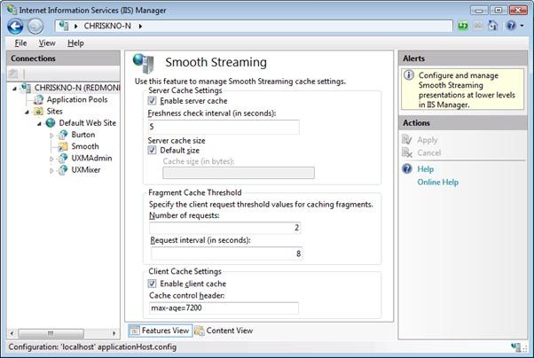
Task: Click Apply in Actions pane
Action: click(428, 140)
